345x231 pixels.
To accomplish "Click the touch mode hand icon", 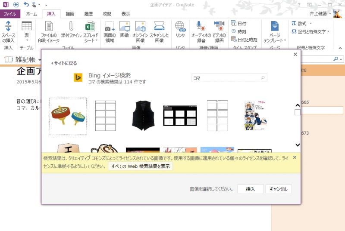I will [34, 4].
